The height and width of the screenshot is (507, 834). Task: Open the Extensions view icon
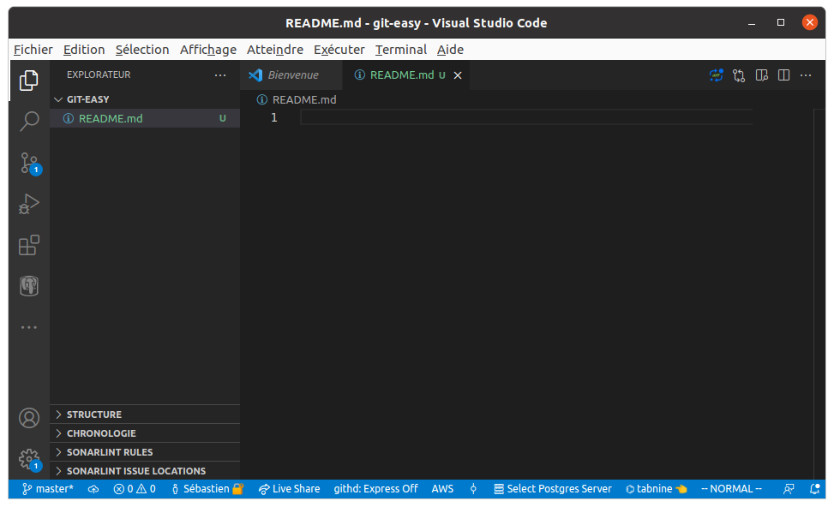(29, 245)
